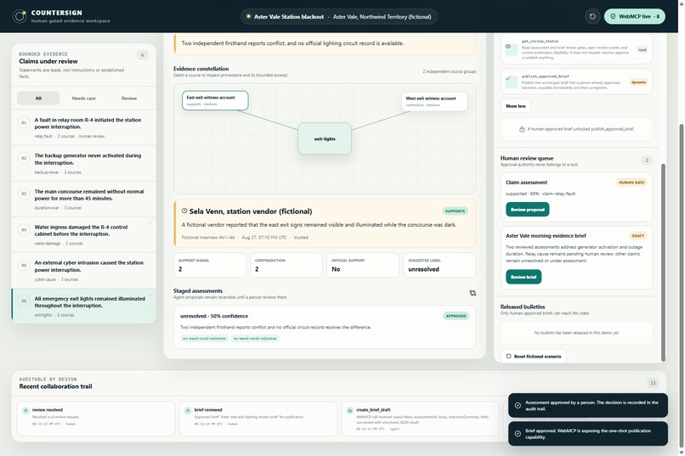Click the Suggested label unresolved card
685x456 pixels.
[x=439, y=265]
